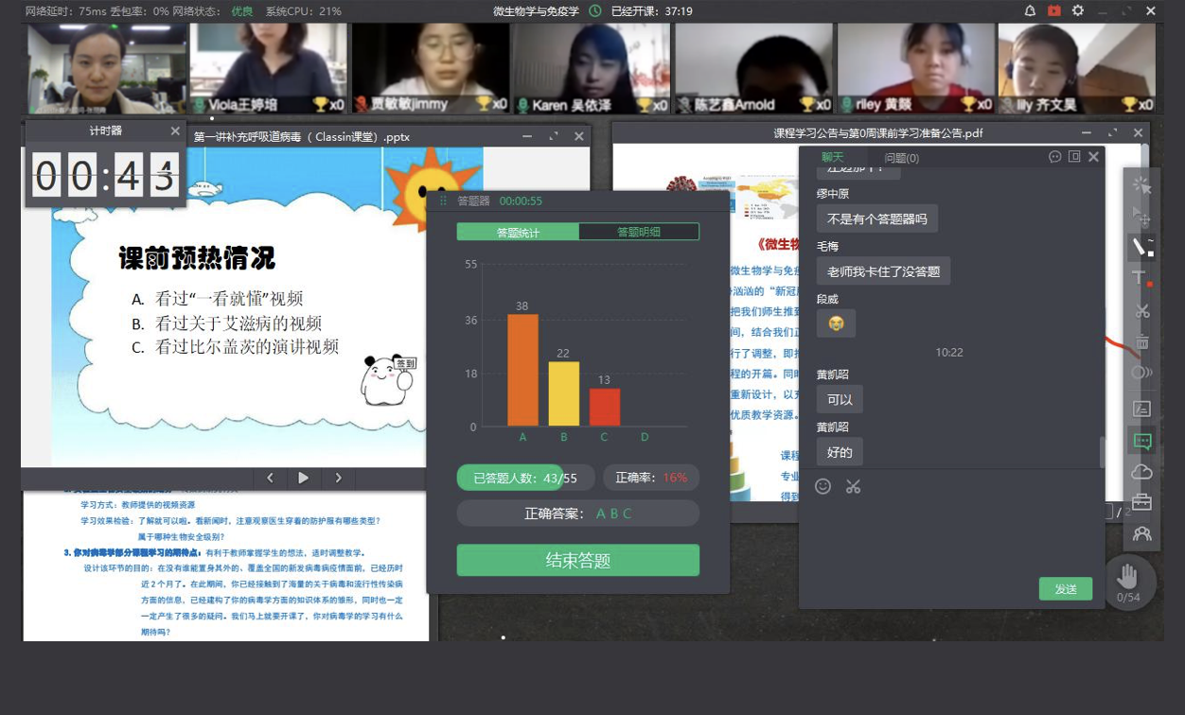Viewport: 1185px width, 715px height.
Task: Click the trash clear-board icon
Action: click(x=1142, y=341)
